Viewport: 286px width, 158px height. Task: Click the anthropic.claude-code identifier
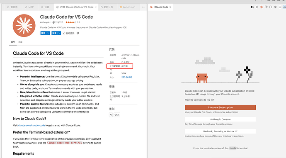pyautogui.click(x=130, y=56)
